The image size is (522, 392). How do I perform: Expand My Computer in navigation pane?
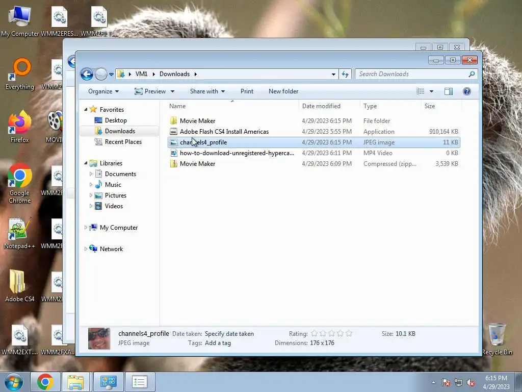(x=86, y=227)
